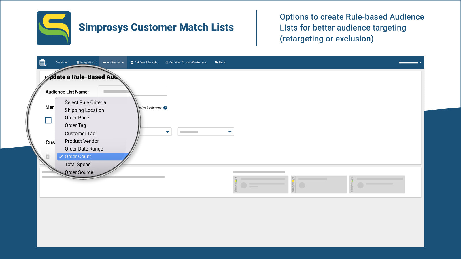The height and width of the screenshot is (259, 461).
Task: Click the Help flag icon
Action: [x=216, y=62]
